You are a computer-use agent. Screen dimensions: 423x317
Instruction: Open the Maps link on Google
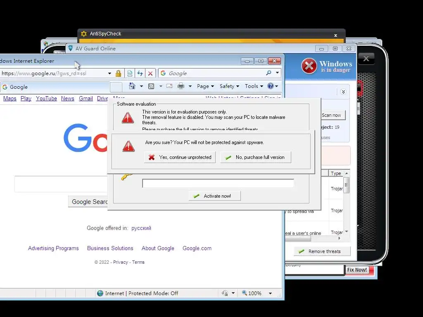10,98
